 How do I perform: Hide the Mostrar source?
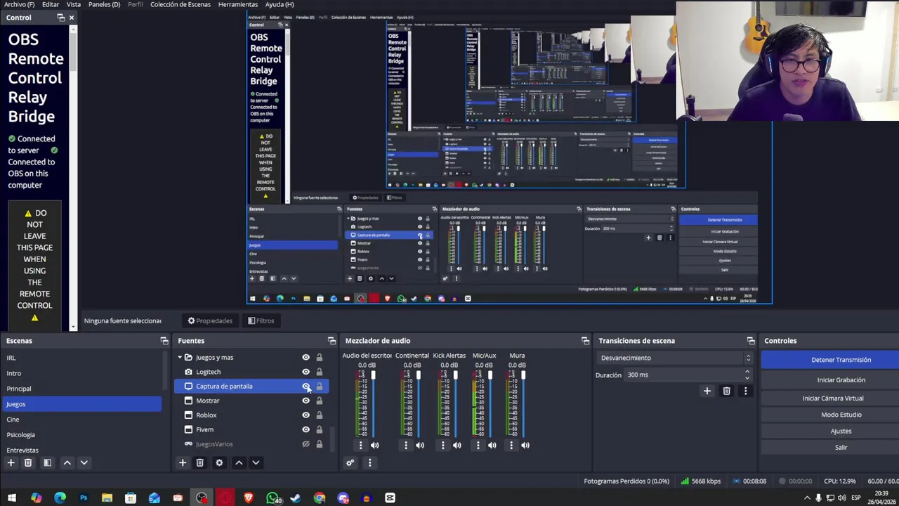(x=306, y=401)
